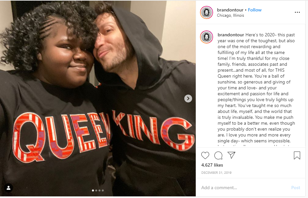Open the Chicago, Illinois location link
The image size is (308, 198).
point(230,15)
